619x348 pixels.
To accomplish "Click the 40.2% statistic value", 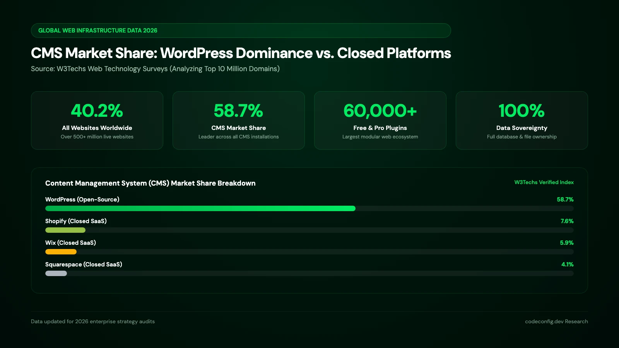I will coord(97,111).
